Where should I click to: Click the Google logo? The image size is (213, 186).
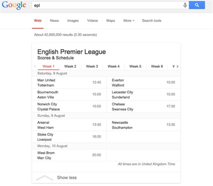14,5
